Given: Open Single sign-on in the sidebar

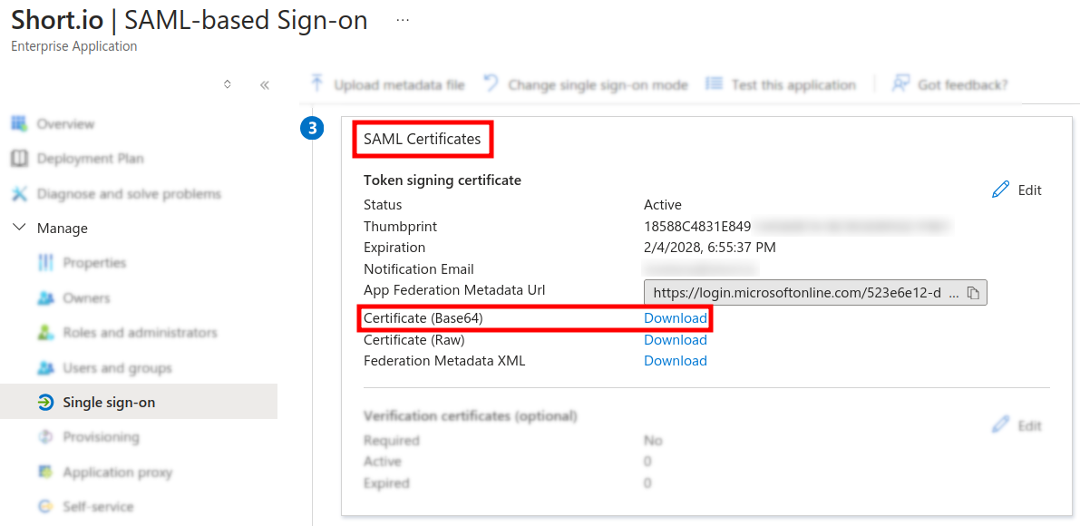Looking at the screenshot, I should 109,403.
